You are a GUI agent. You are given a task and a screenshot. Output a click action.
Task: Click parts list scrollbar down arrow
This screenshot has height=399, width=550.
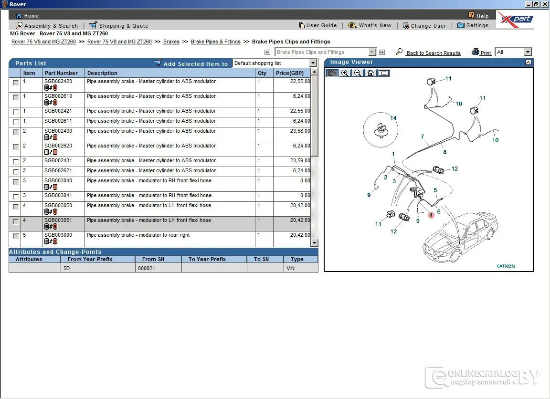(x=314, y=242)
